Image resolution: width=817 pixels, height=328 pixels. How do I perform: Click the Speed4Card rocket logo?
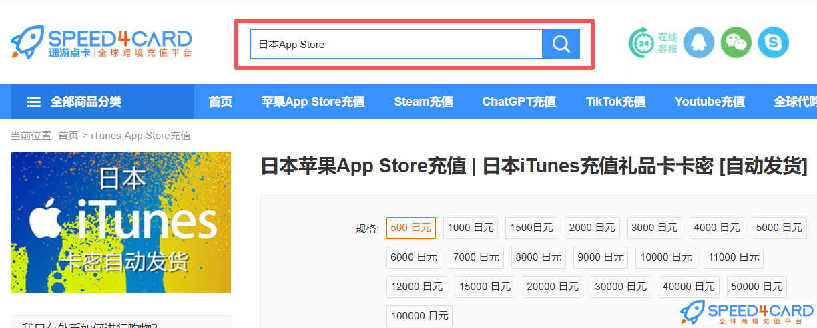coord(101,42)
